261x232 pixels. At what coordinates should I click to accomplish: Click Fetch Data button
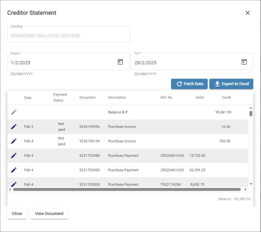(x=189, y=84)
